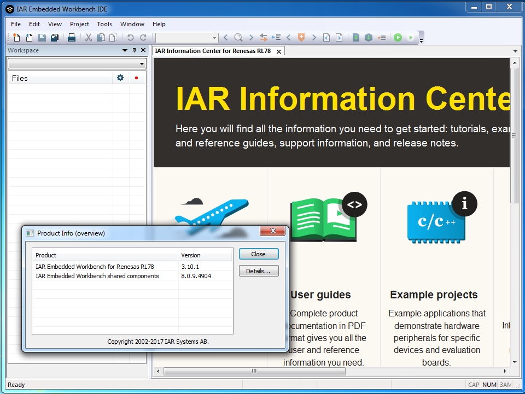The image size is (525, 394).
Task: Click the Version column header
Action: pyautogui.click(x=205, y=255)
